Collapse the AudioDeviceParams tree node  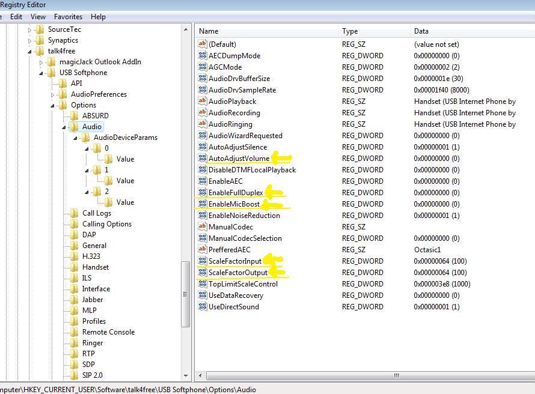[75, 138]
